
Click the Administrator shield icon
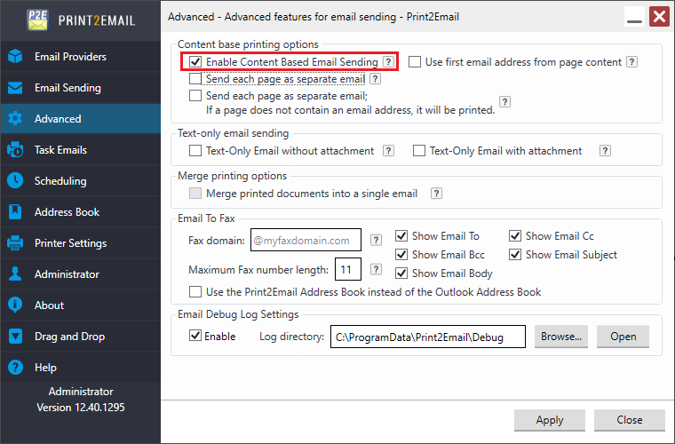[x=15, y=274]
